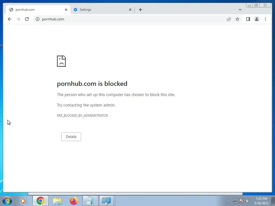This screenshot has width=275, height=206.
Task: Open File Explorer from the taskbar
Action: [57, 201]
